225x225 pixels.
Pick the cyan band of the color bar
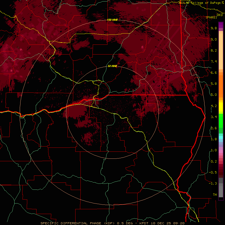point(221,137)
